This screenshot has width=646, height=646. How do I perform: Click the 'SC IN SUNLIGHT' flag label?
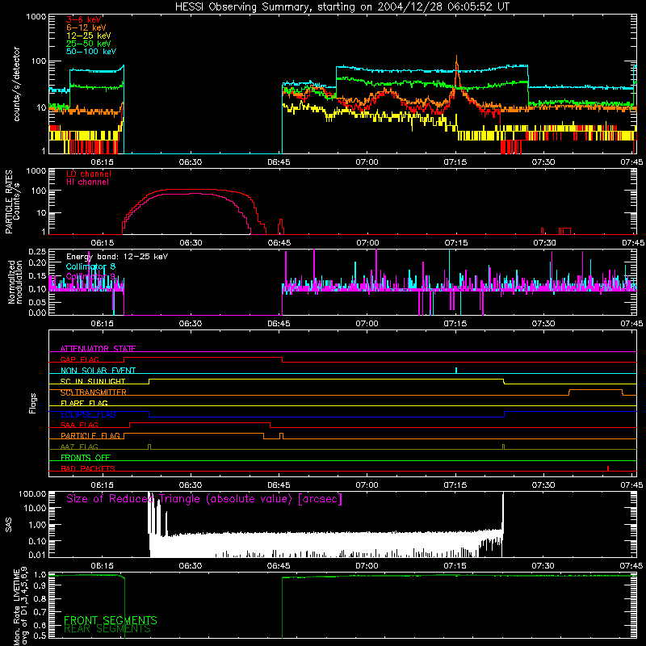coord(93,381)
